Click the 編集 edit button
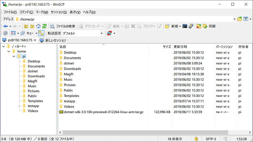This screenshot has width=253, height=142. 113,26
